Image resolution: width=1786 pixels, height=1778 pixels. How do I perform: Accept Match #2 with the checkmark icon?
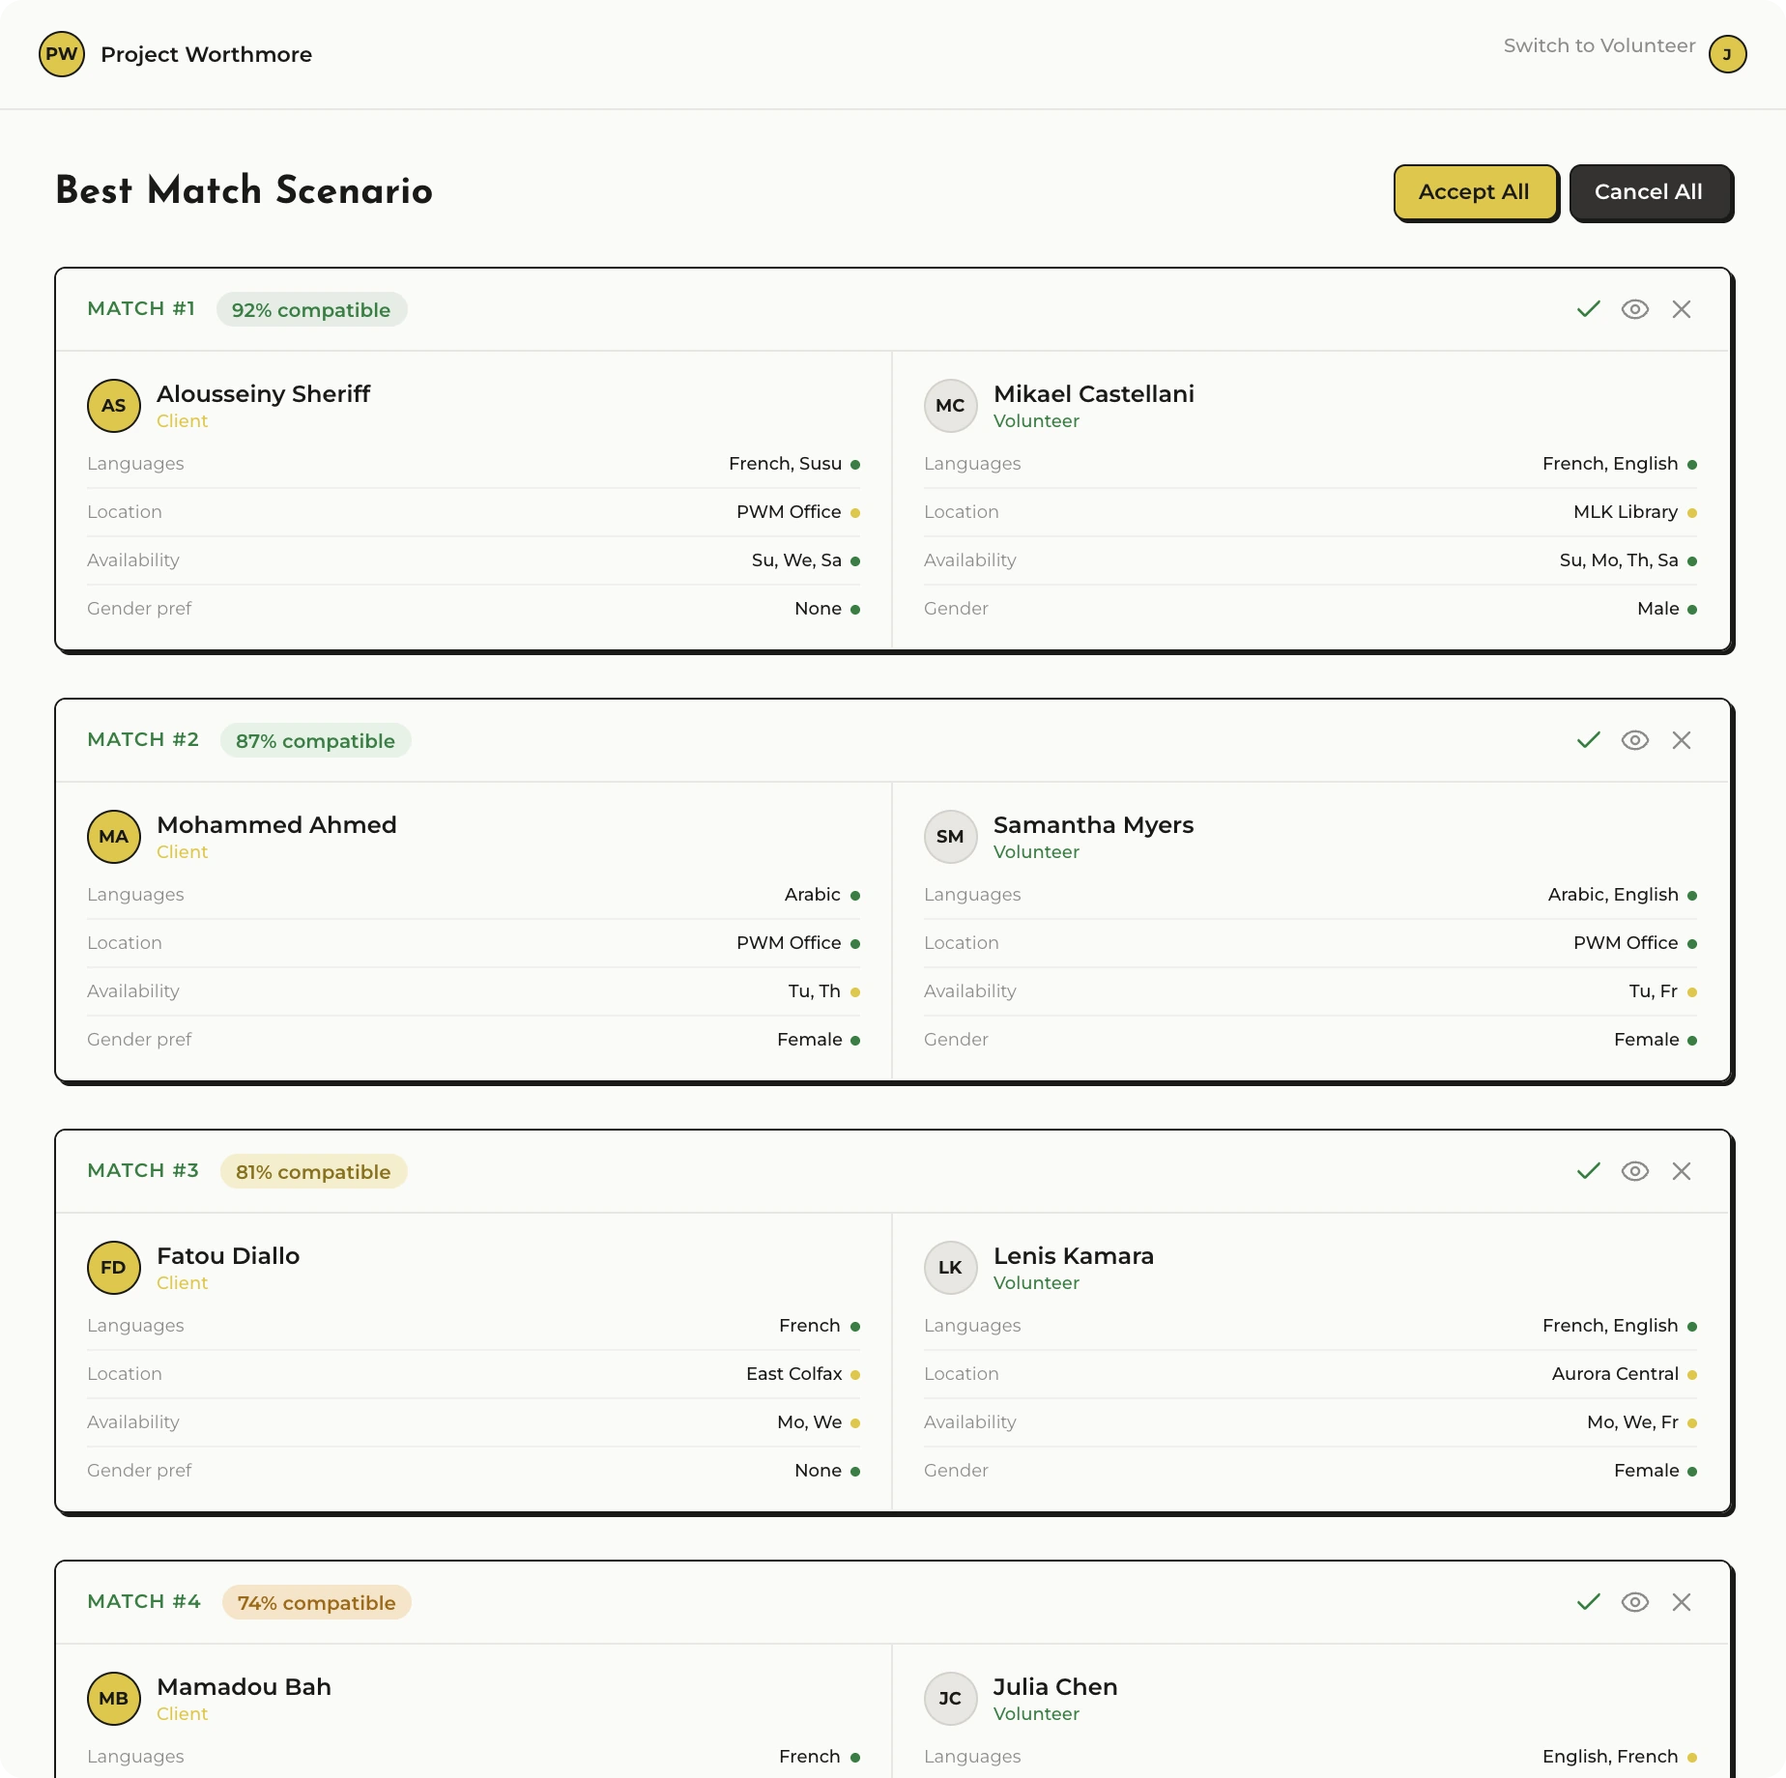tap(1588, 740)
